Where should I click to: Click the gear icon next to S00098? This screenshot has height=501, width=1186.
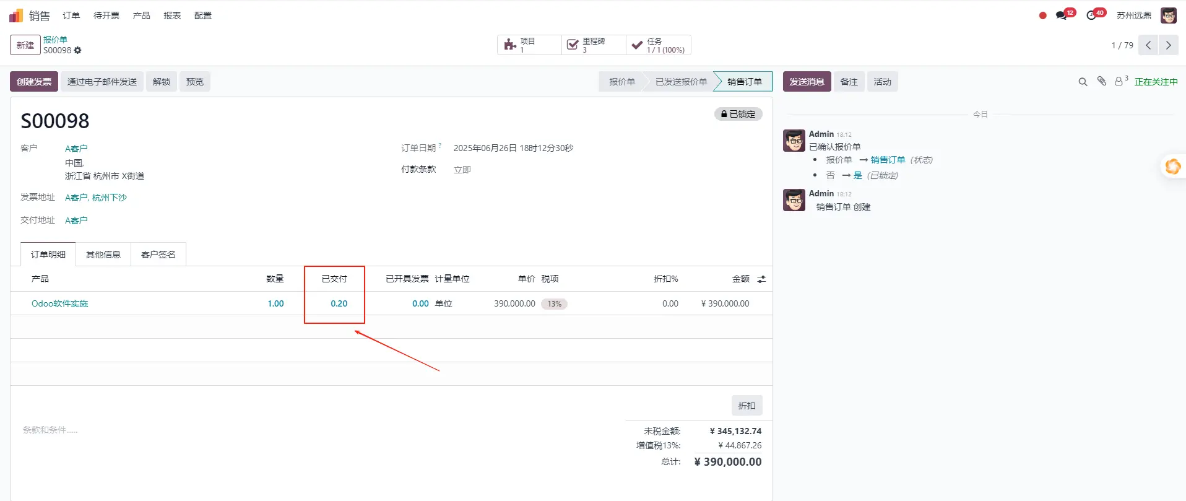click(x=78, y=50)
